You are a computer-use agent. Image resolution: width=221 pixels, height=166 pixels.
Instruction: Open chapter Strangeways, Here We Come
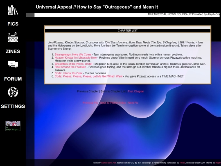coord(73,55)
